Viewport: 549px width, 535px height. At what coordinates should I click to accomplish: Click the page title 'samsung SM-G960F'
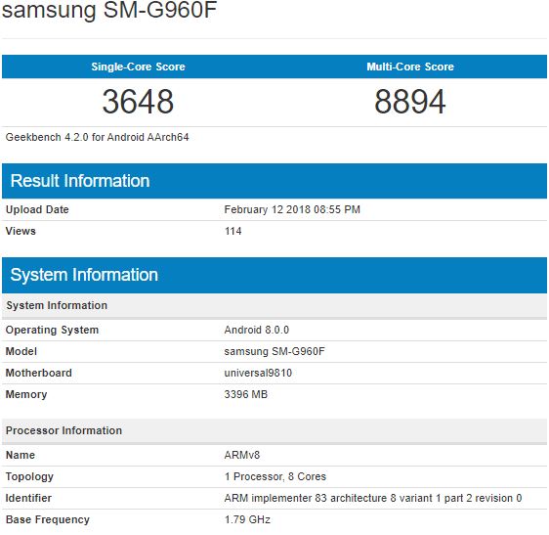point(109,10)
